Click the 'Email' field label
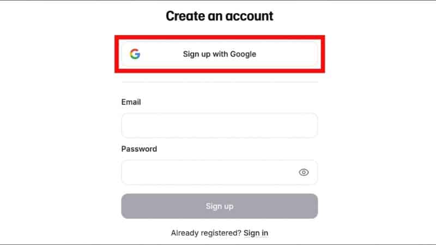This screenshot has height=245, width=436. click(x=131, y=102)
